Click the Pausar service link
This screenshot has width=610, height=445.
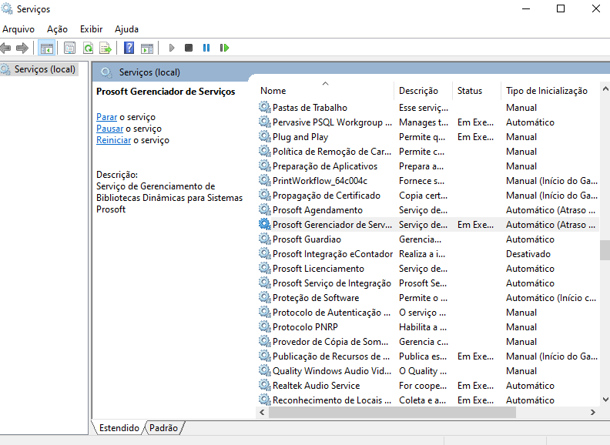(109, 129)
